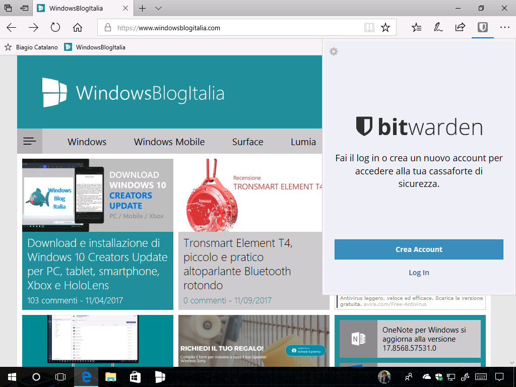The height and width of the screenshot is (387, 516).
Task: Click Crea Account button in Bitwarden
Action: (419, 249)
